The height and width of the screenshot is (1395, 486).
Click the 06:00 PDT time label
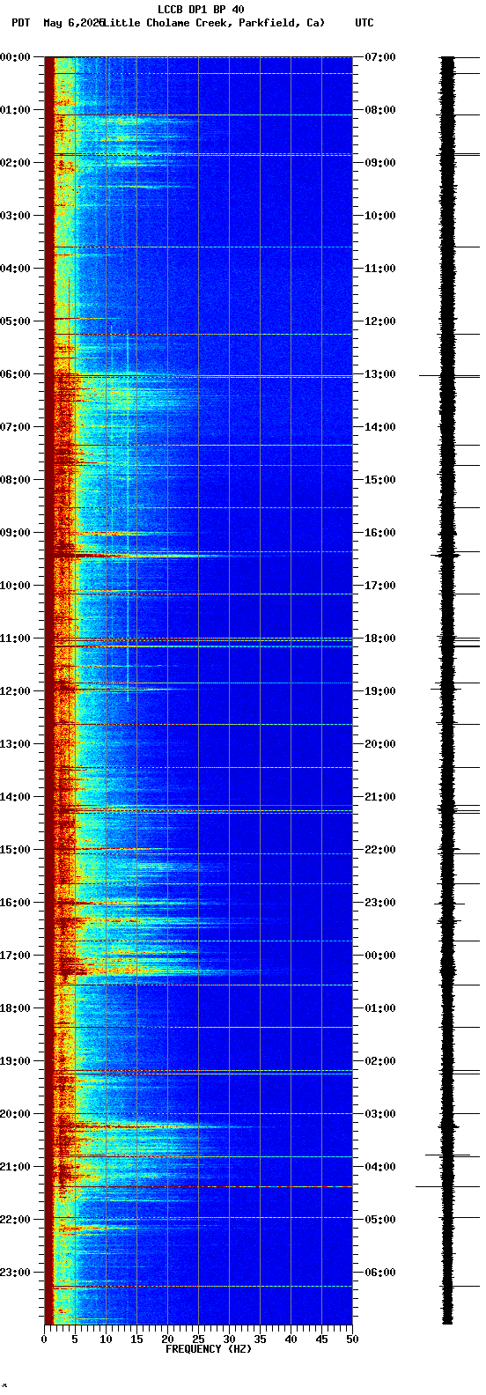click(x=16, y=374)
